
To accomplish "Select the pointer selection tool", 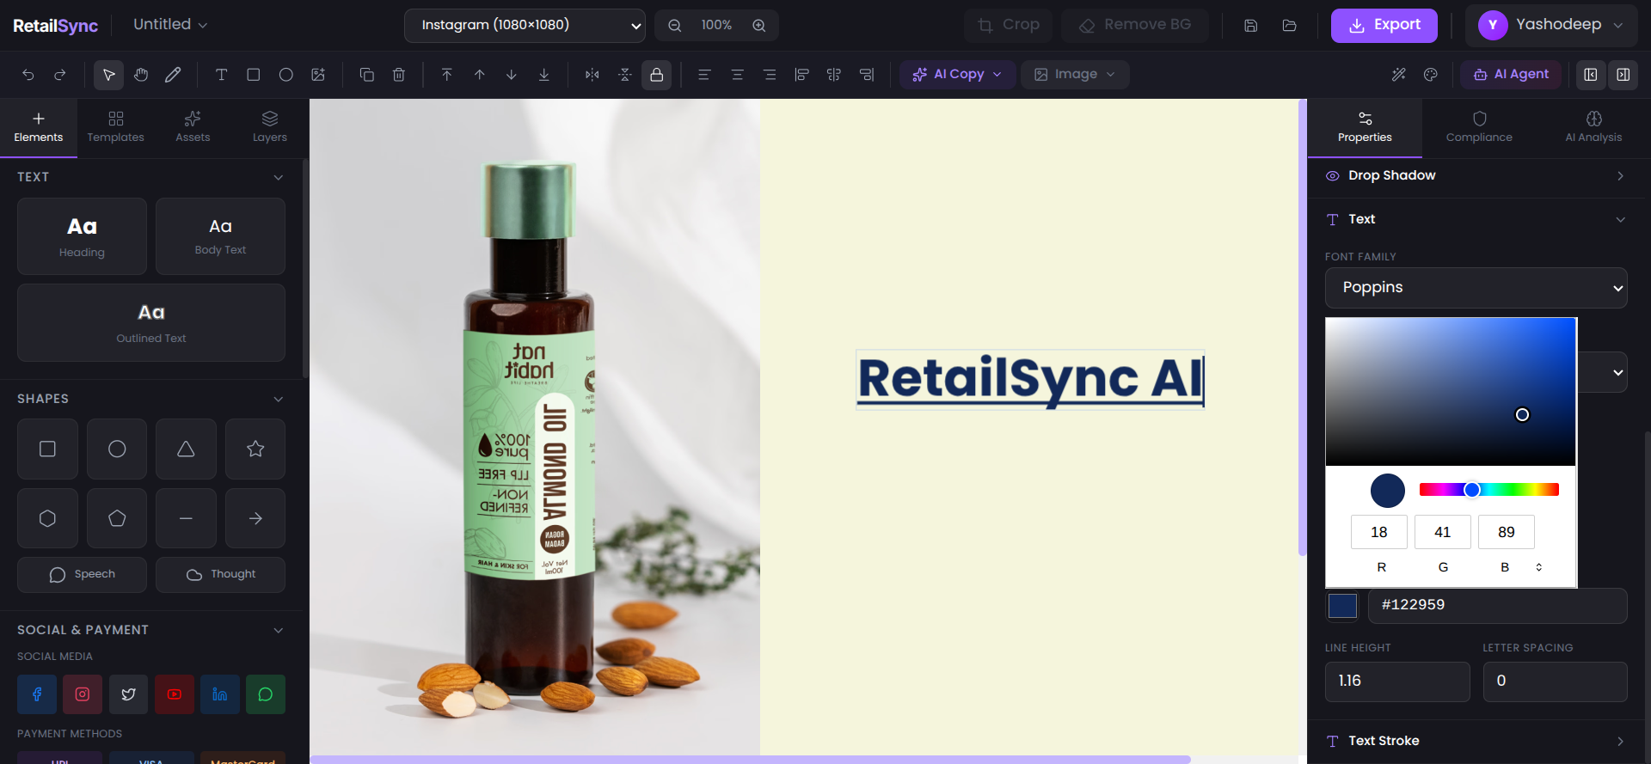I will (x=109, y=75).
